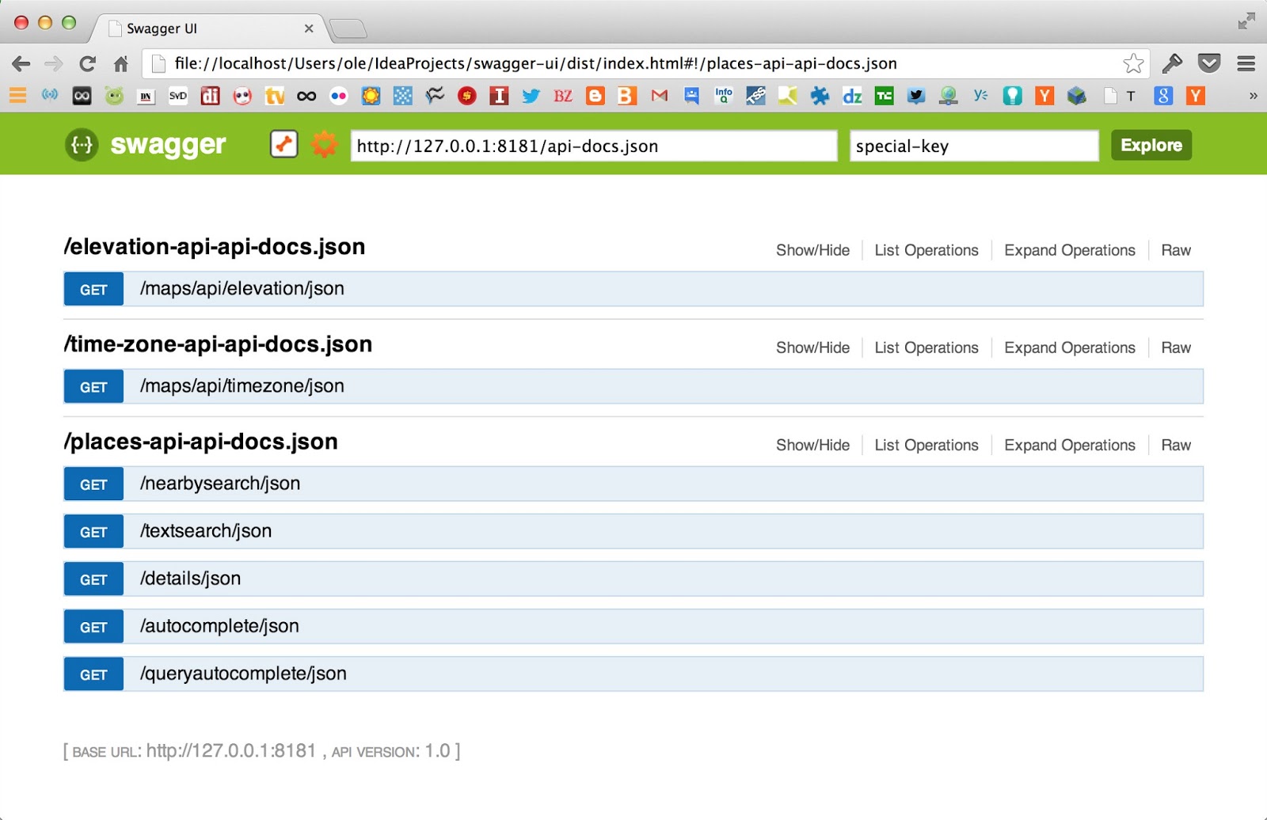
Task: Close the Swagger UI tab
Action: pos(309,28)
